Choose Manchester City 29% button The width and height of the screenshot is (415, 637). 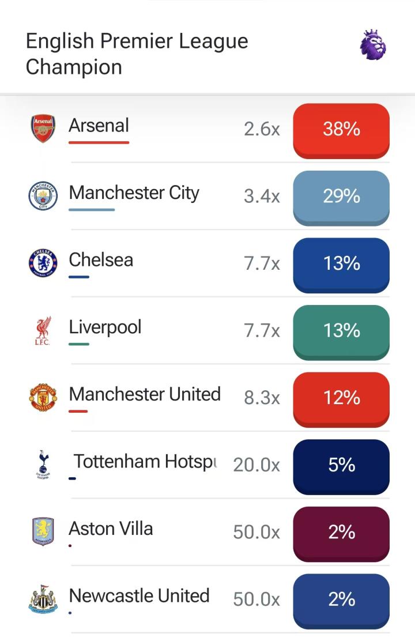[341, 198]
